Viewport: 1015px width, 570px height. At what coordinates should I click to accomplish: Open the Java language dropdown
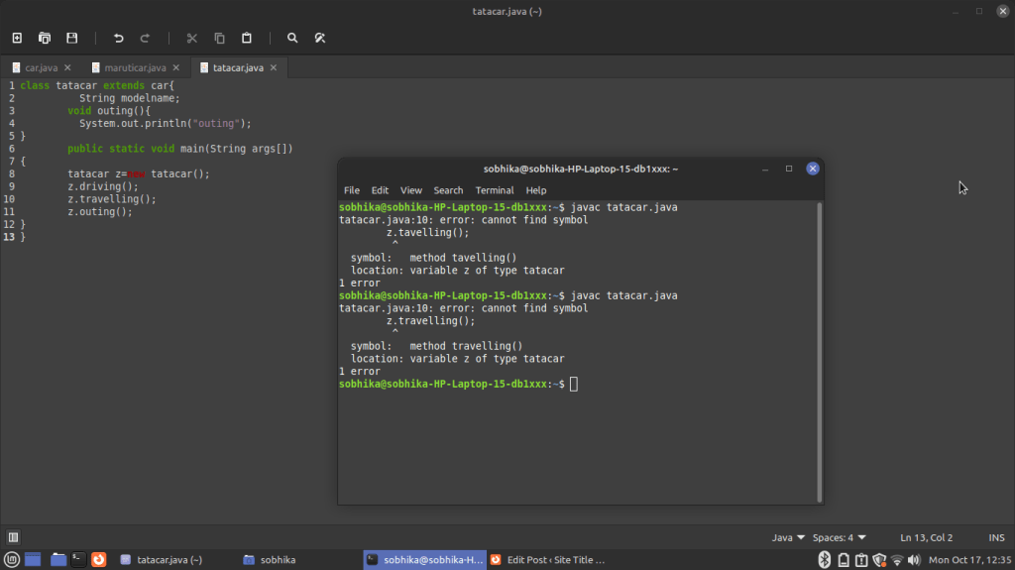tap(788, 537)
